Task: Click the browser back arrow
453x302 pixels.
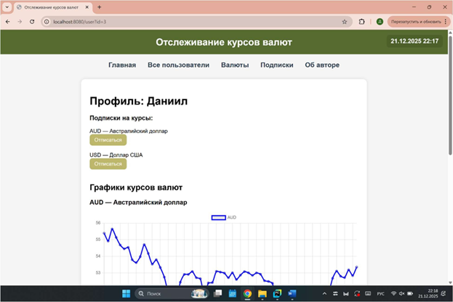Action: pos(7,22)
